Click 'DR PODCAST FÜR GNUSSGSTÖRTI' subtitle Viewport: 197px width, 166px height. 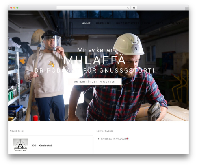95,71
